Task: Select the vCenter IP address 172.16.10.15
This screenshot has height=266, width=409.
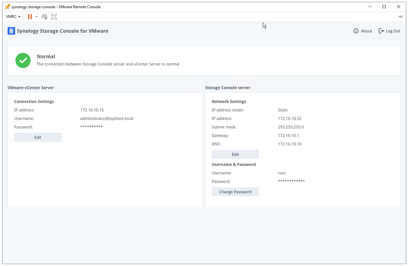Action: click(92, 110)
